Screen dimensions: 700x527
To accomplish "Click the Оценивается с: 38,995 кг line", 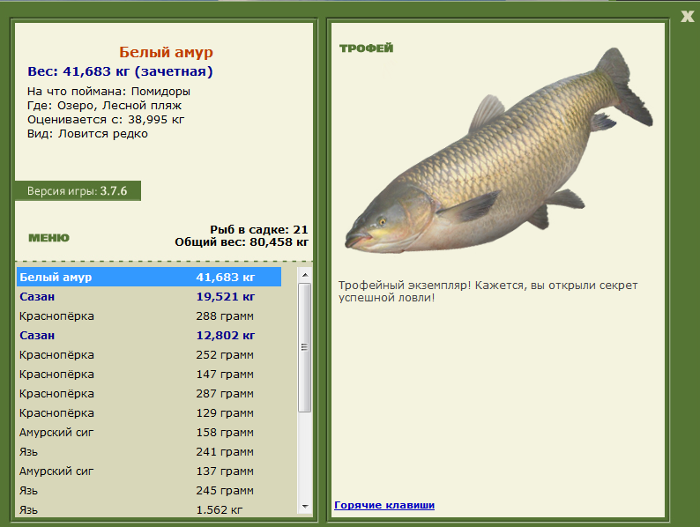I will [106, 120].
